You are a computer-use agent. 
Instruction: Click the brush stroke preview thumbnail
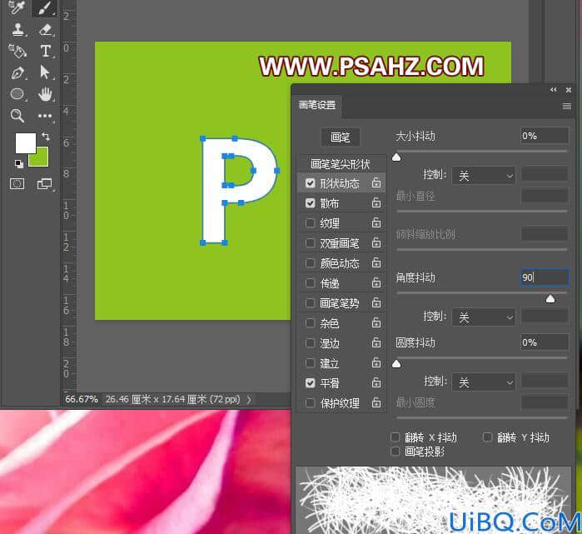[x=433, y=500]
